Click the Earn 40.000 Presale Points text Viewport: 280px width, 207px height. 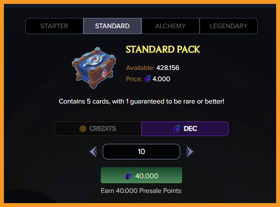point(141,191)
